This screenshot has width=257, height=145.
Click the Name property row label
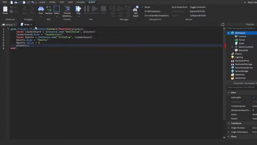tap(234, 114)
